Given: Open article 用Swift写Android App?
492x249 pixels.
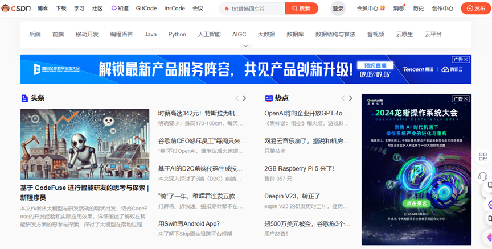Looking at the screenshot, I should [x=189, y=223].
